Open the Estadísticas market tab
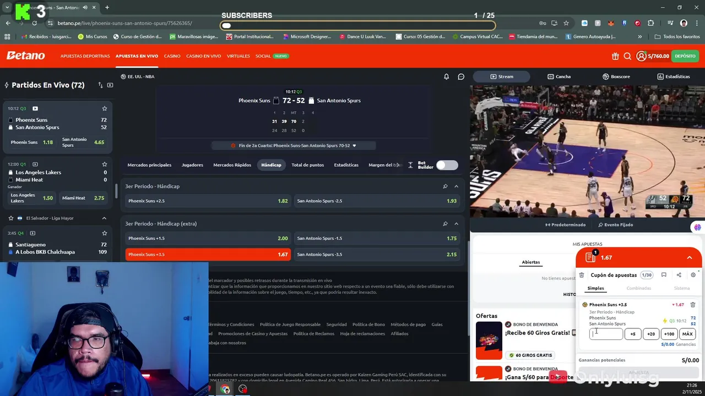 [x=346, y=165]
